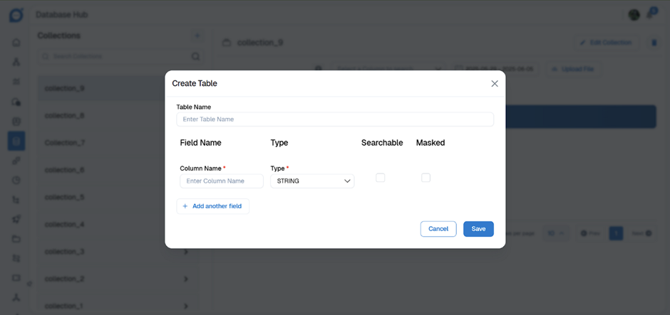Image resolution: width=670 pixels, height=315 pixels.
Task: Open notifications bell in top right
Action: (652, 14)
